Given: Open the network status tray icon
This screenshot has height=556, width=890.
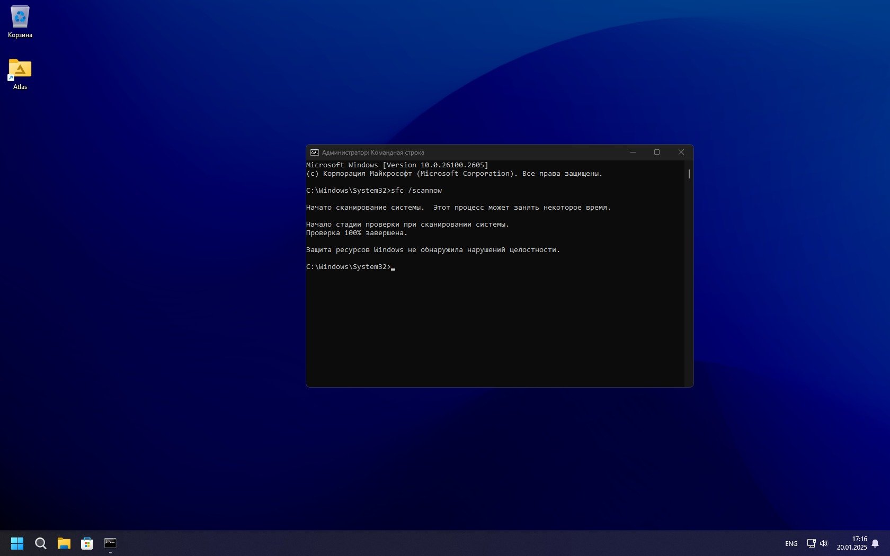Looking at the screenshot, I should [x=811, y=543].
